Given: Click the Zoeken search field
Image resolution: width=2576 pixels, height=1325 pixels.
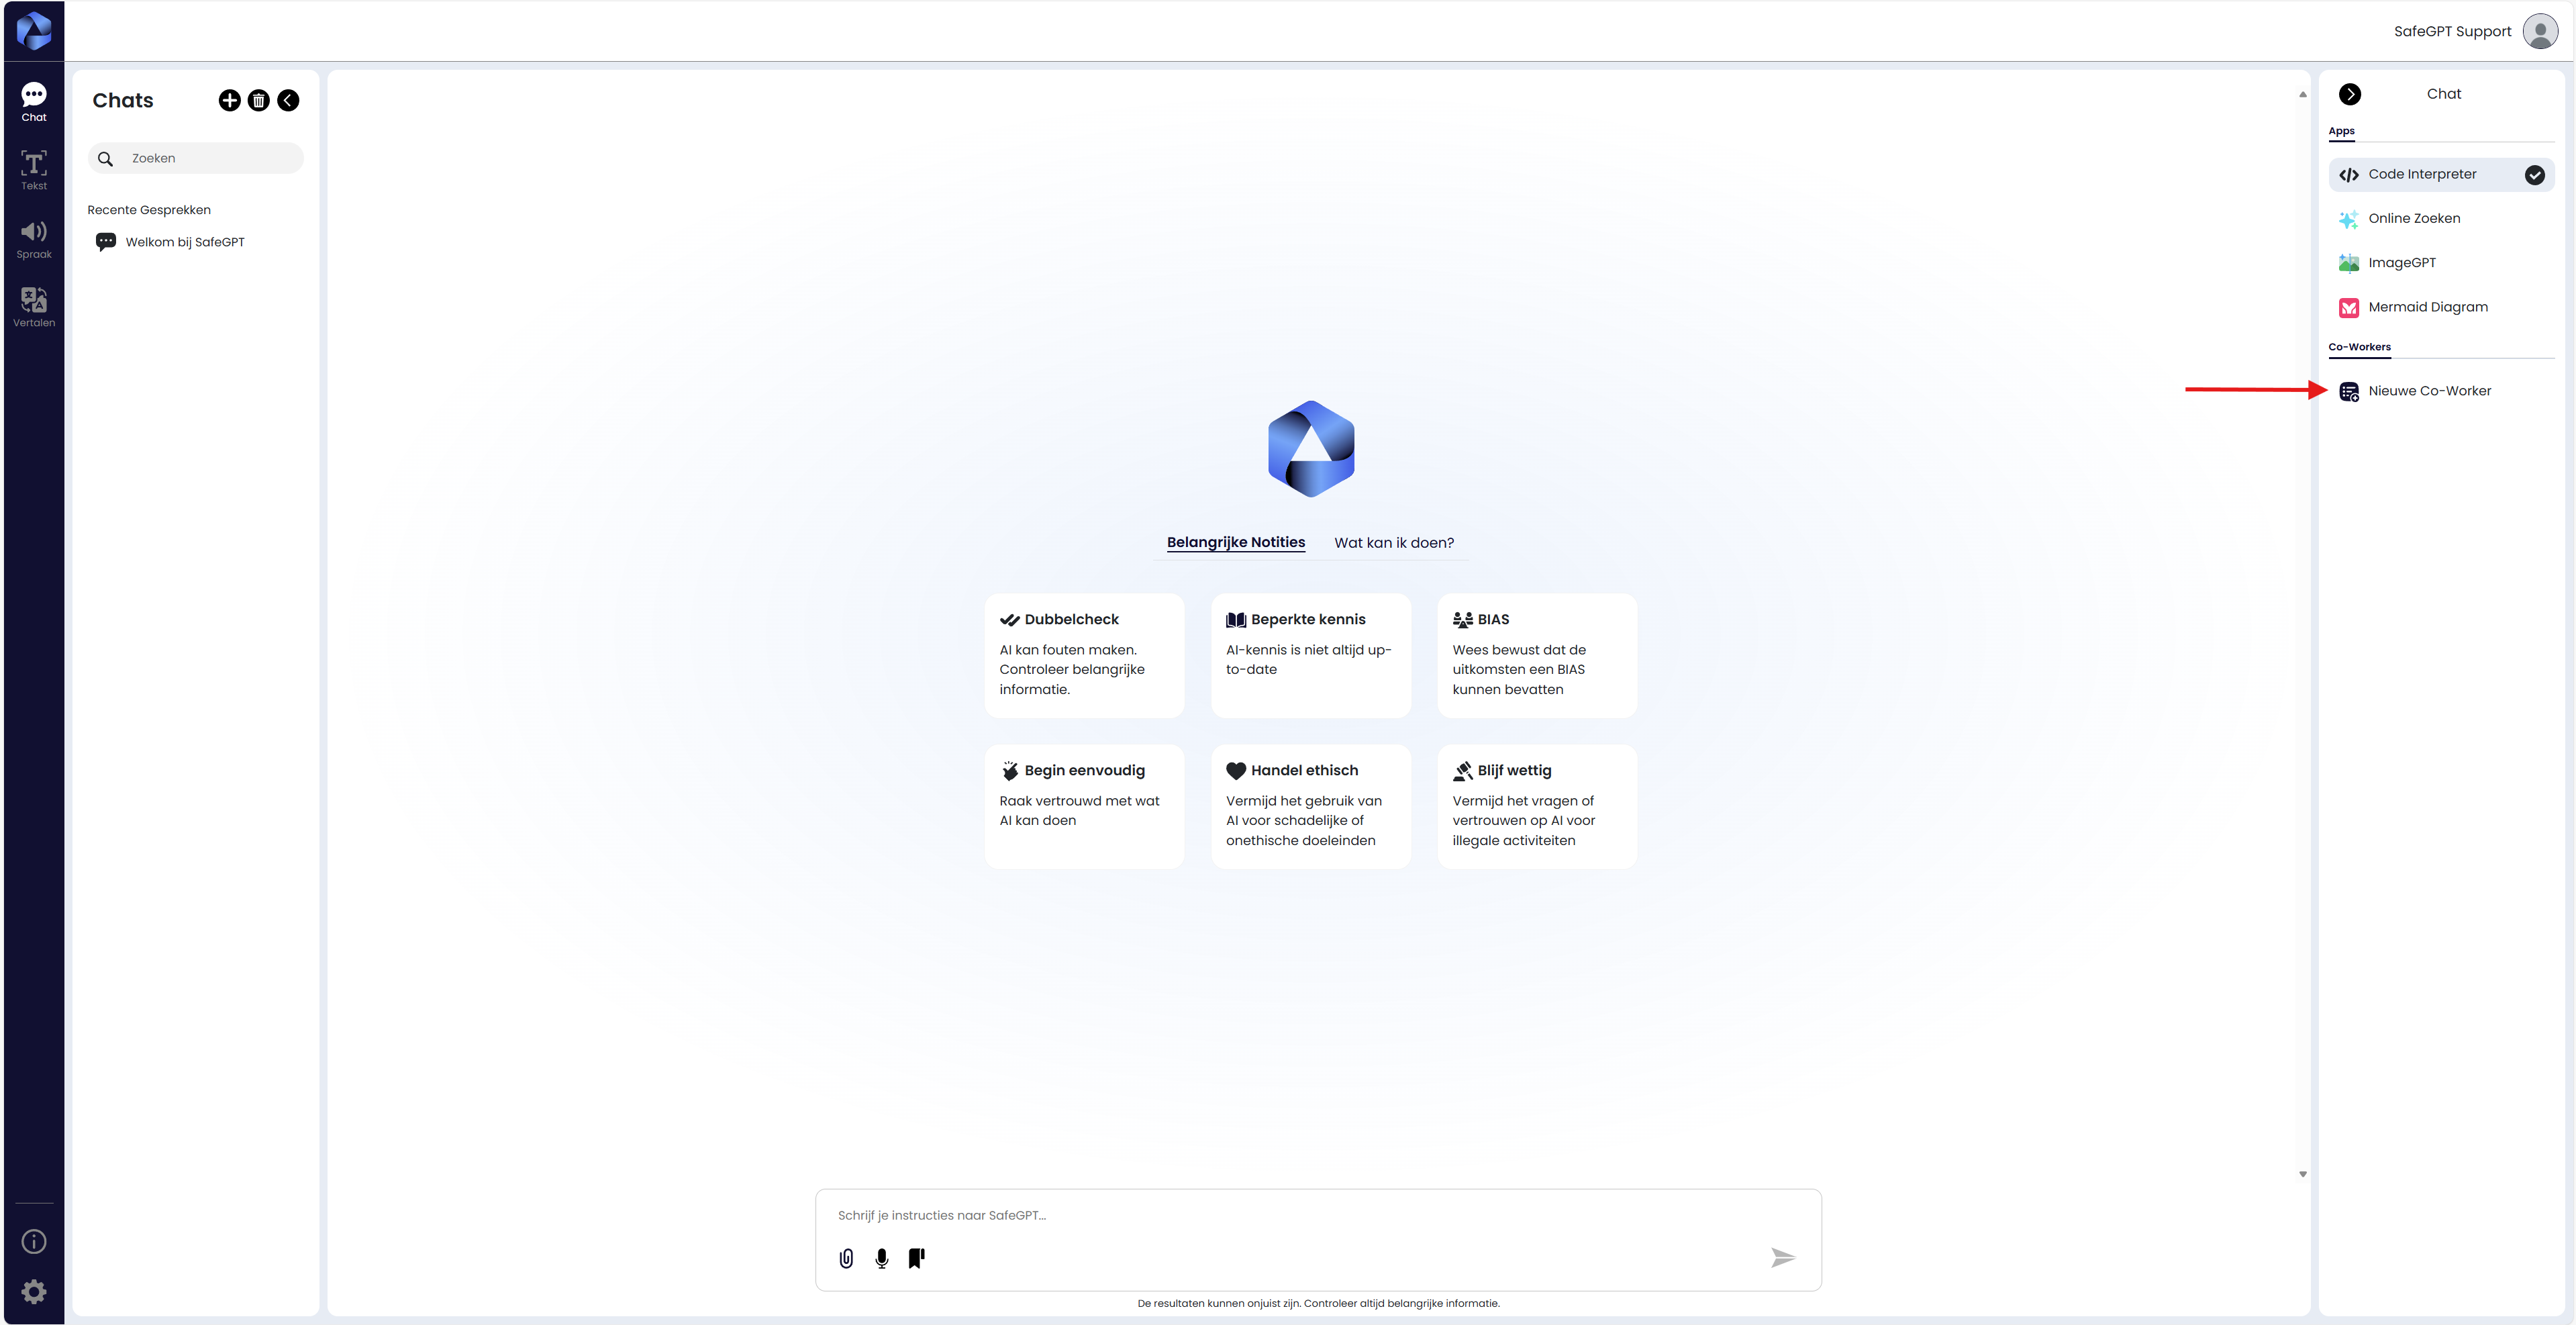Looking at the screenshot, I should tap(210, 158).
